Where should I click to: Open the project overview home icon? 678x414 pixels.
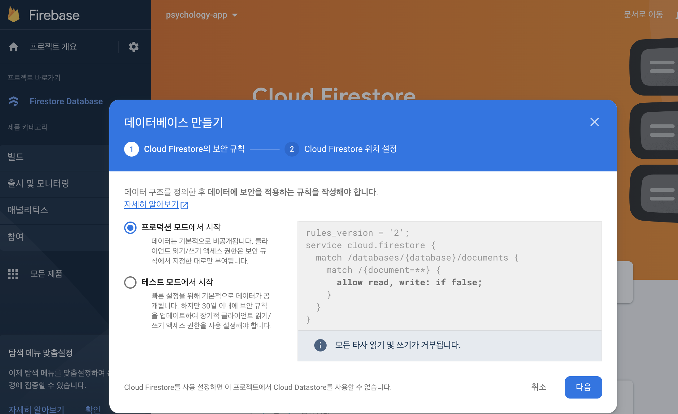[14, 47]
